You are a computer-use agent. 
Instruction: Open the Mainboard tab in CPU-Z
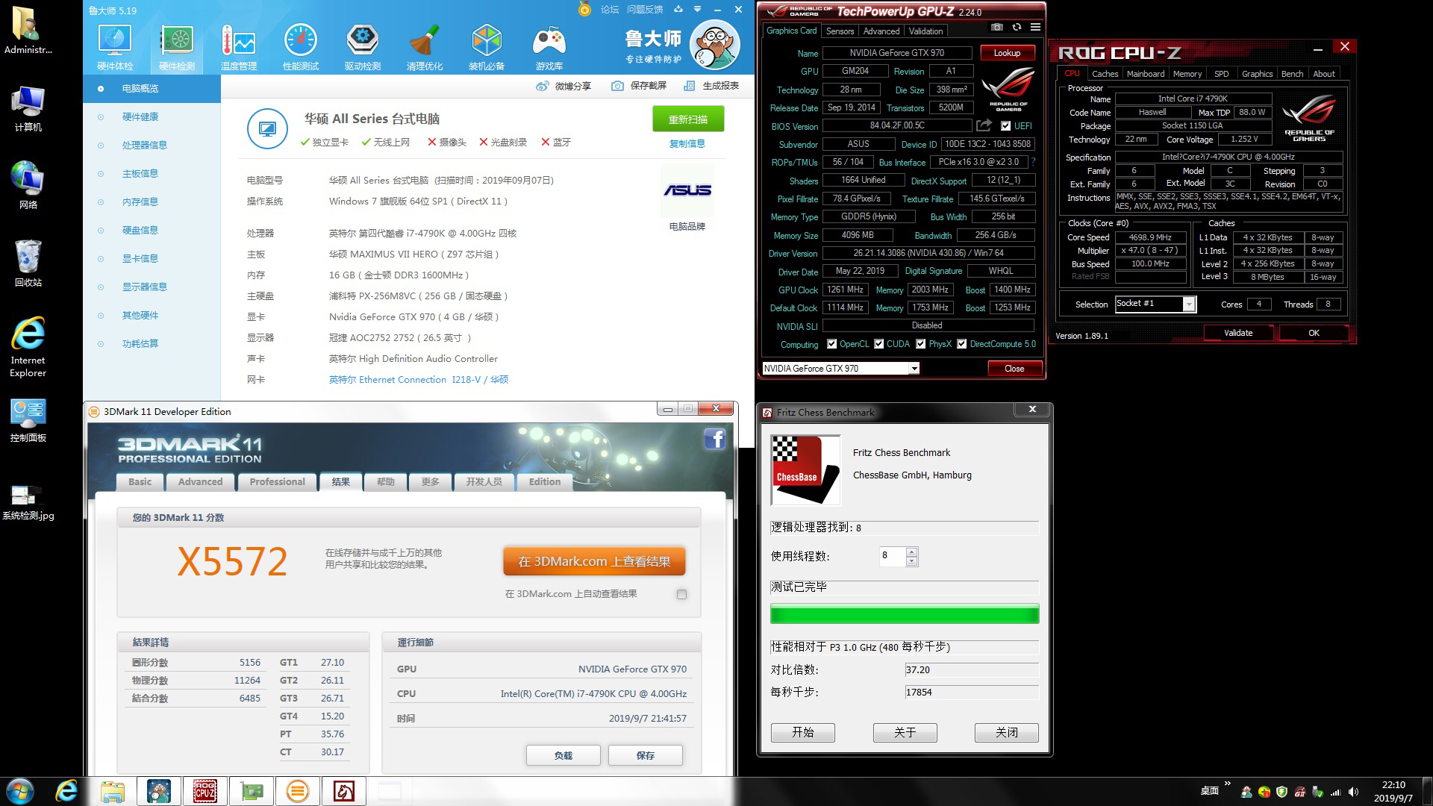coord(1145,74)
